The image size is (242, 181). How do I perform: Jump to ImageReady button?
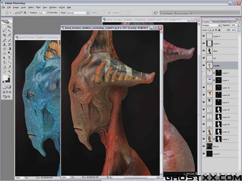tap(6, 97)
